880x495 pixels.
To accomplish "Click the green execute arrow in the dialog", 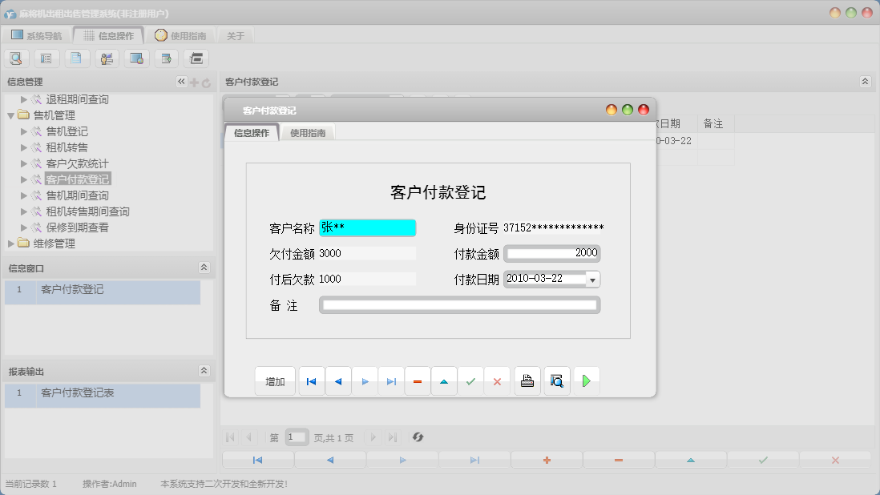I will pos(586,380).
